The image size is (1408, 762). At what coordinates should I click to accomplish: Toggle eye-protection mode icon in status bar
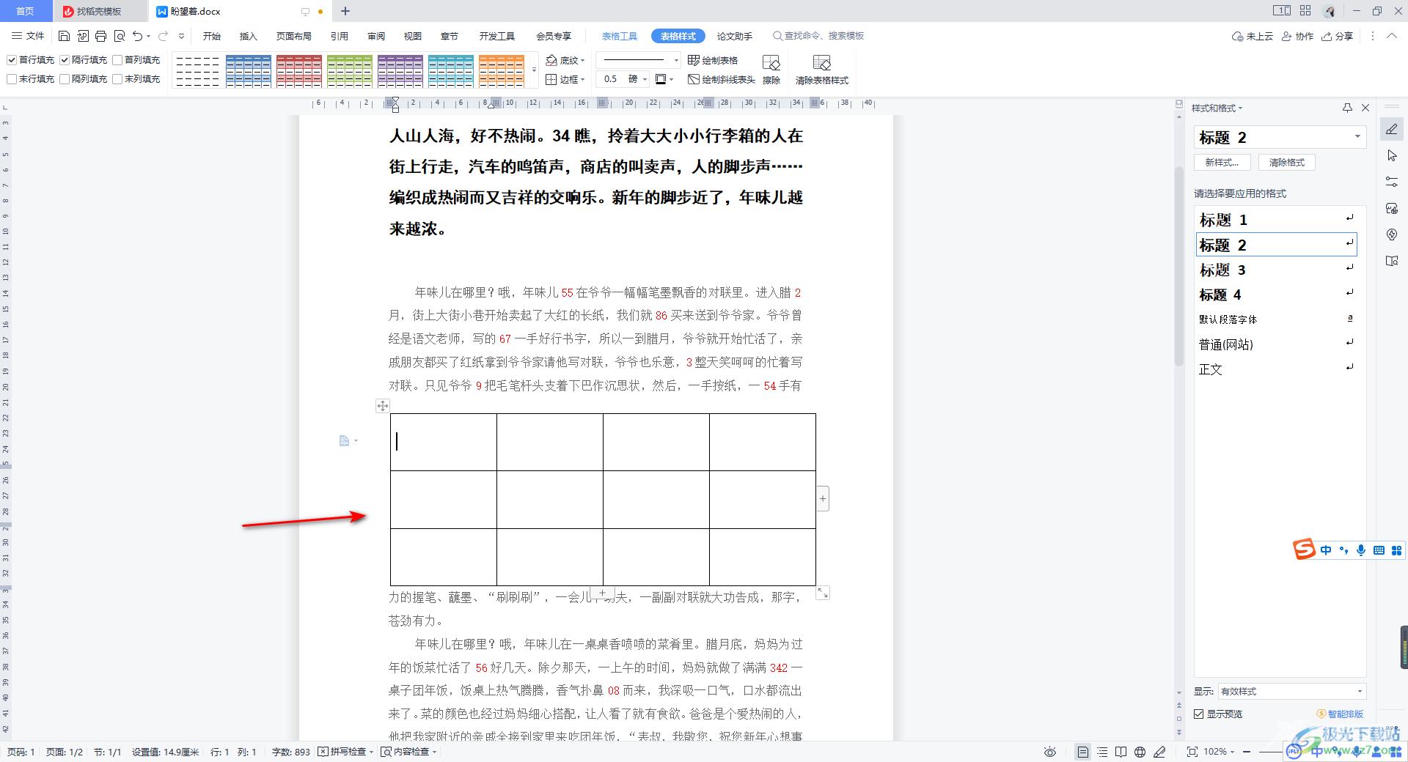1050,752
